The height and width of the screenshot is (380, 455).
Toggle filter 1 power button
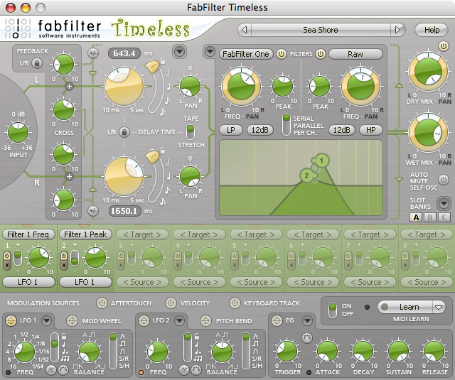click(281, 54)
